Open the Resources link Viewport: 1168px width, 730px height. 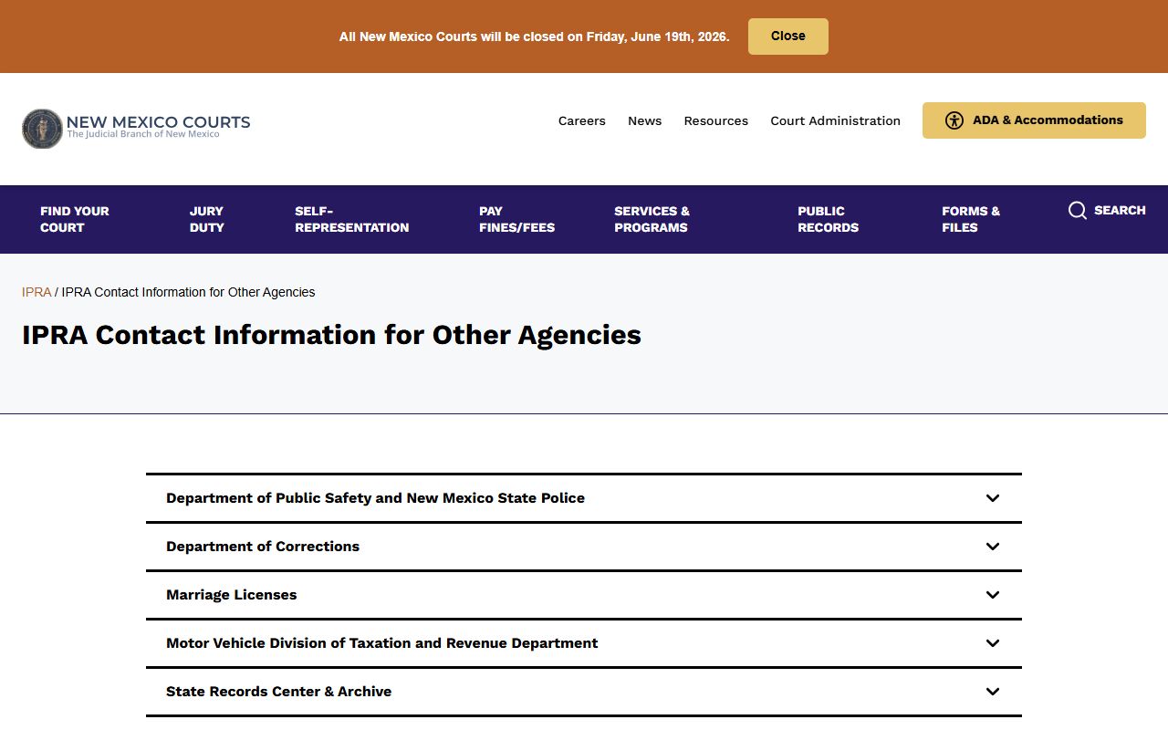tap(716, 120)
